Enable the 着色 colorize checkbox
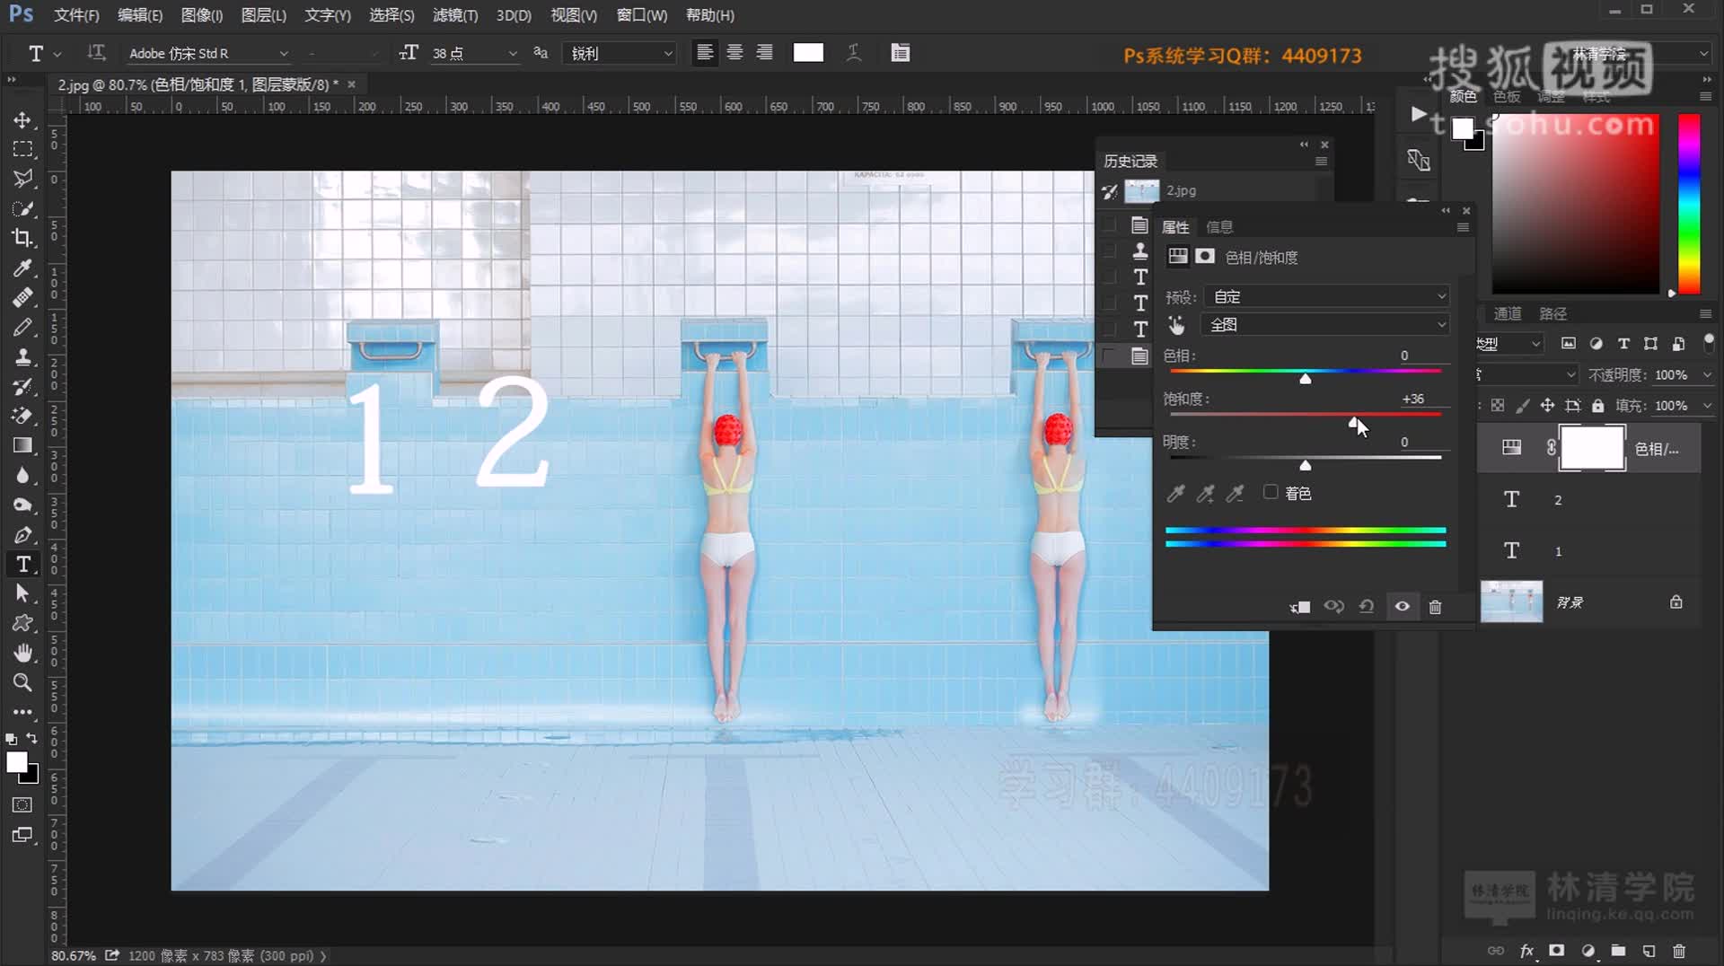Image resolution: width=1724 pixels, height=966 pixels. click(x=1271, y=492)
